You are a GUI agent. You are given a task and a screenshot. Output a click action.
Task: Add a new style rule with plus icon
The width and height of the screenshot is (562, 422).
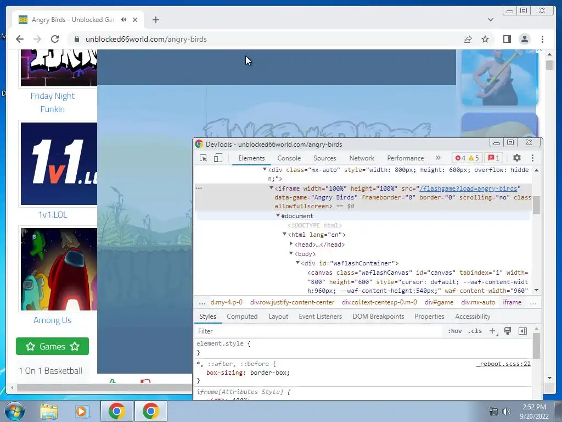tap(493, 331)
